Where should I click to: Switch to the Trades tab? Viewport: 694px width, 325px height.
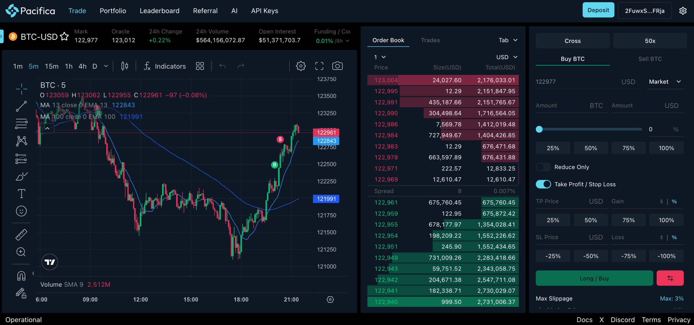click(430, 40)
